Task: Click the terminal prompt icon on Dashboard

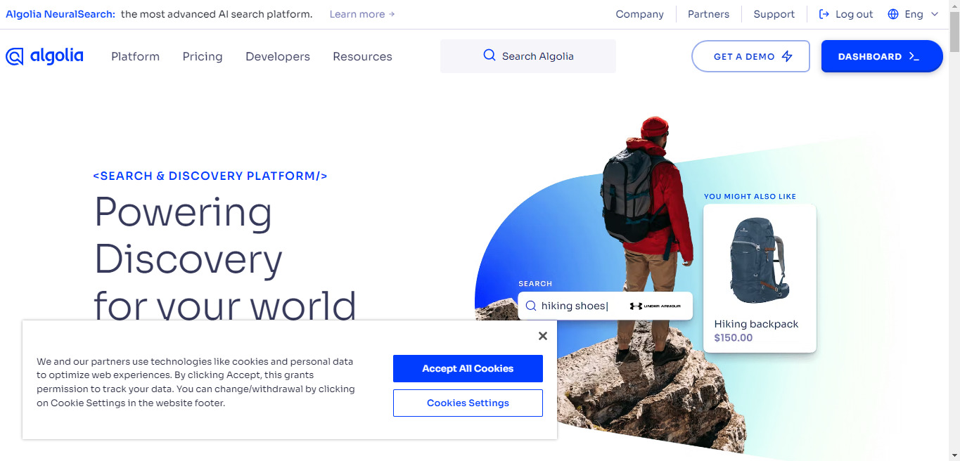Action: point(914,56)
